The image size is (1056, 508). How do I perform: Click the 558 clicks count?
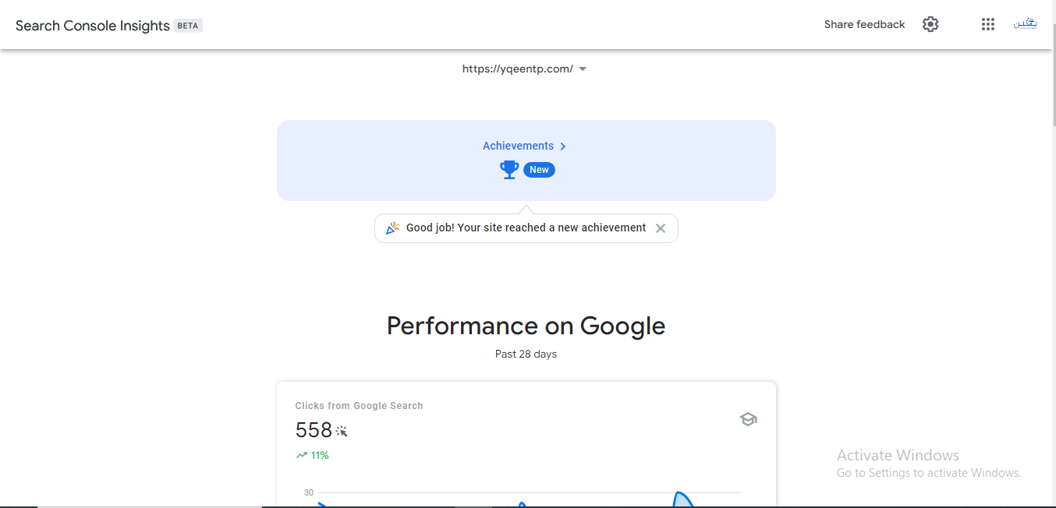[x=314, y=430]
